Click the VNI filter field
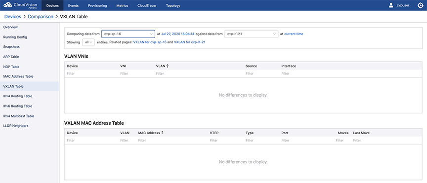 136,73
